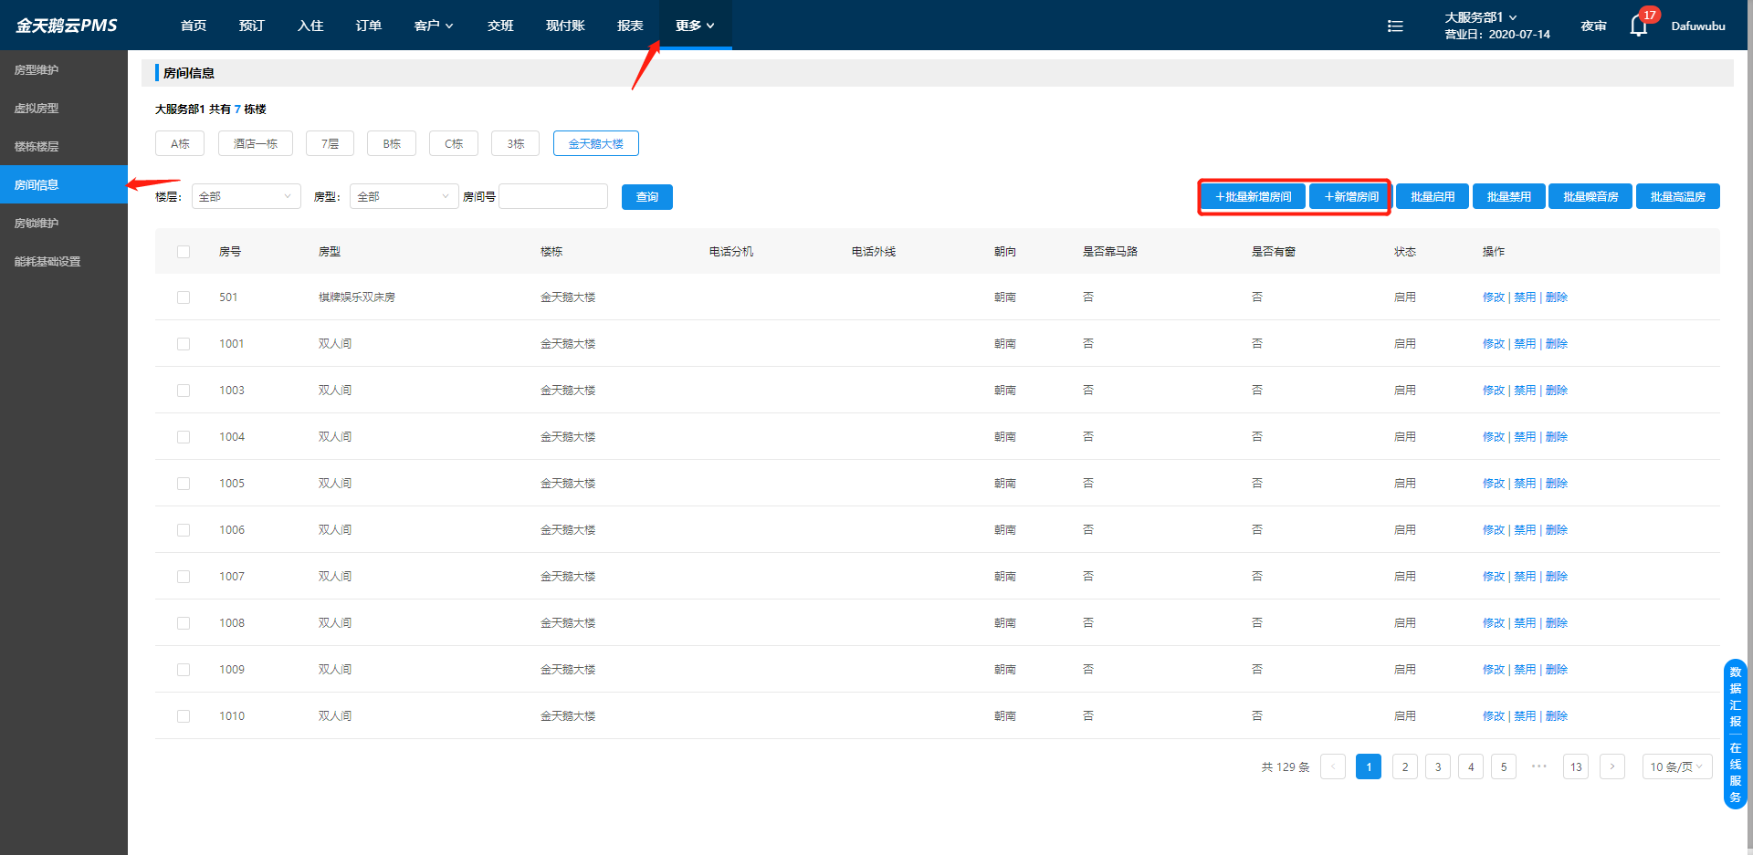Screen dimensions: 1753x855
Task: Open 房锁维护 in the sidebar
Action: (x=64, y=224)
